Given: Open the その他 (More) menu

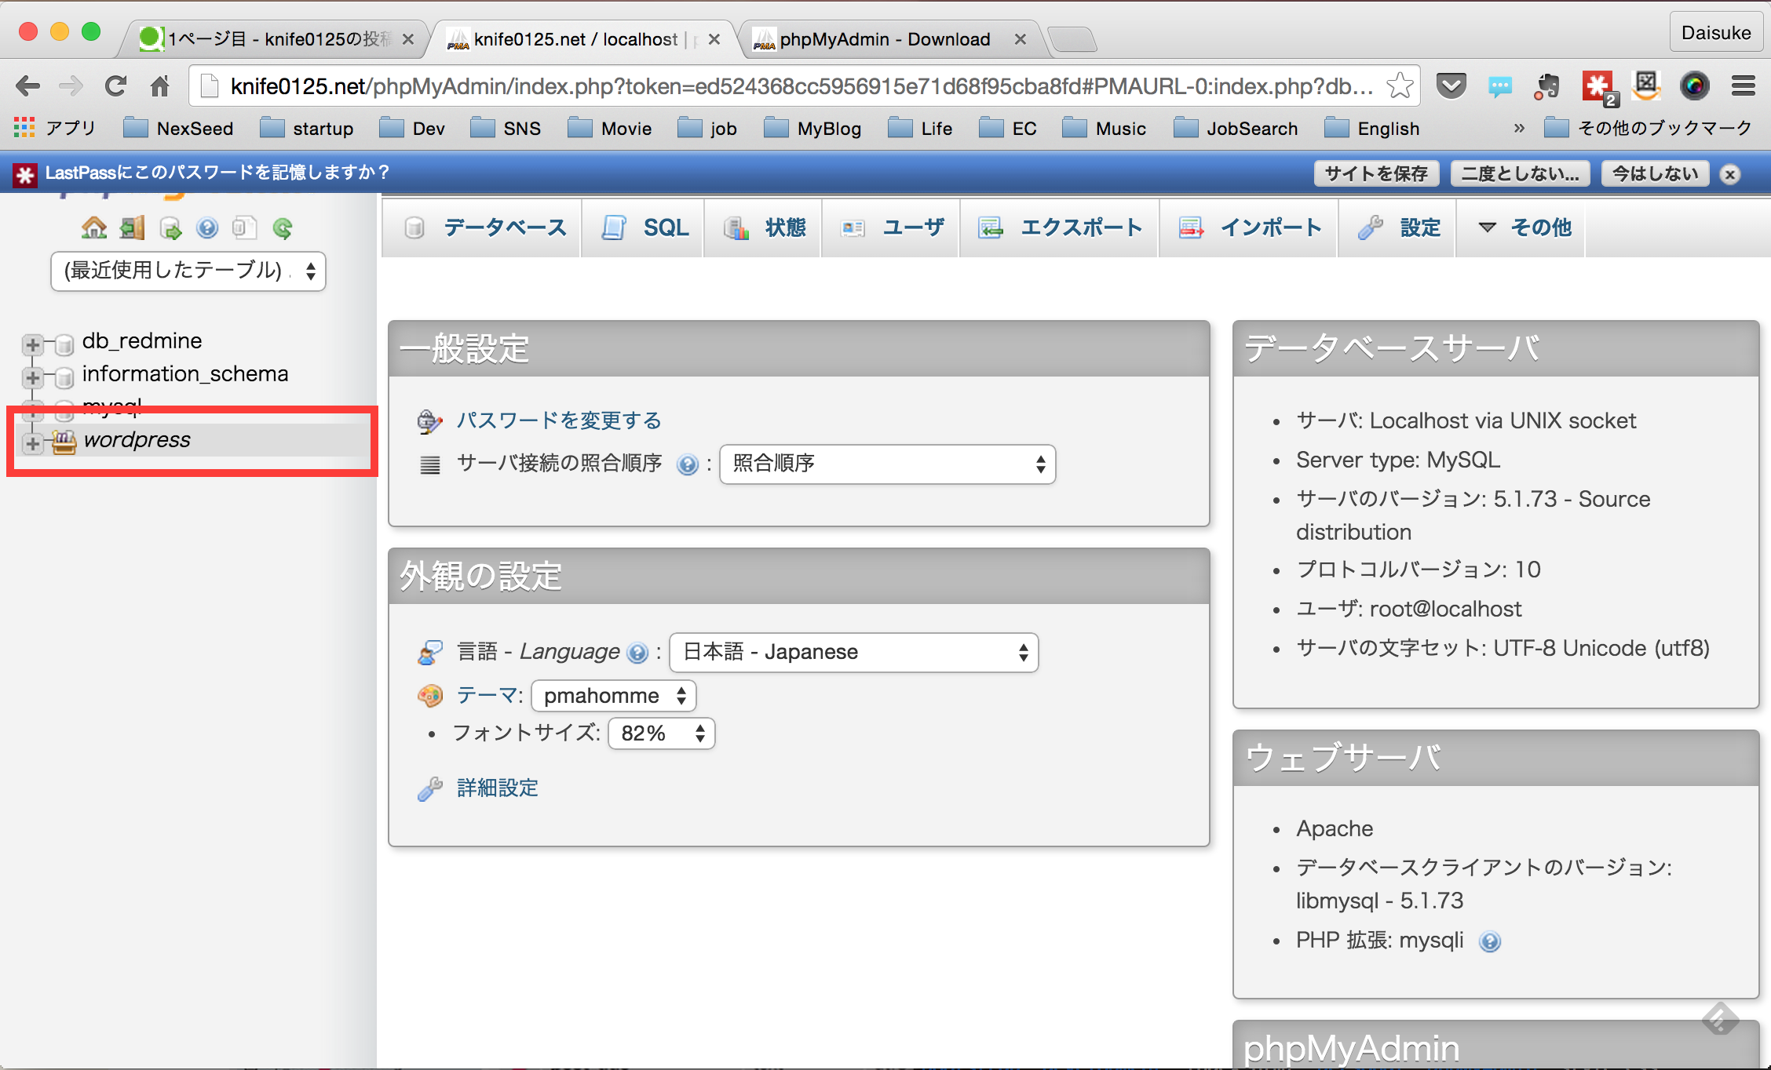Looking at the screenshot, I should pyautogui.click(x=1520, y=227).
